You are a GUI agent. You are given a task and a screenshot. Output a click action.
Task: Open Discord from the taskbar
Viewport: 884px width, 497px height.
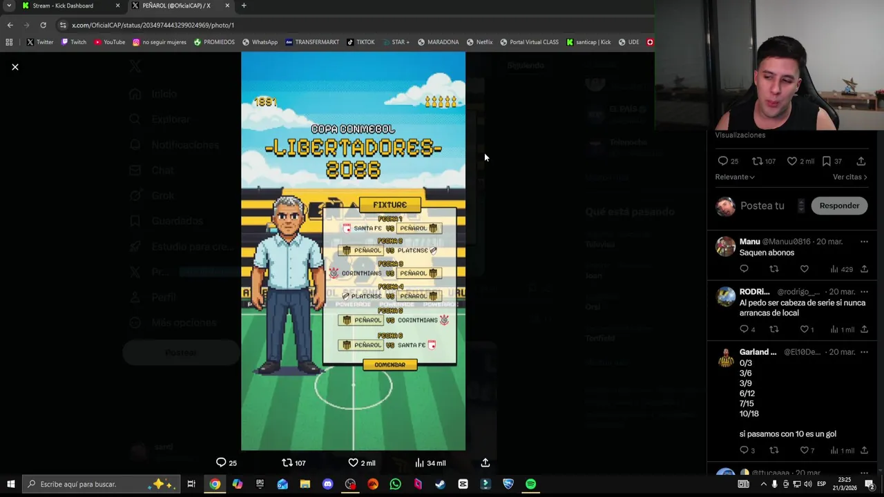[x=327, y=484]
